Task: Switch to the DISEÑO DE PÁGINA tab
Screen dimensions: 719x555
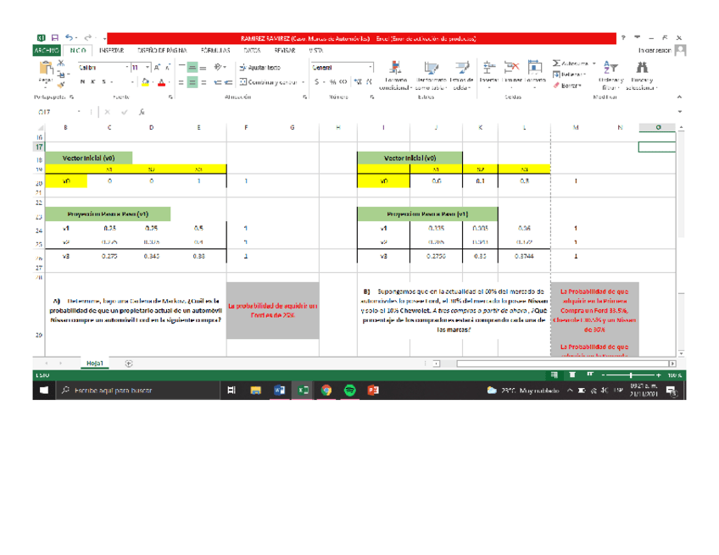Action: pyautogui.click(x=162, y=50)
